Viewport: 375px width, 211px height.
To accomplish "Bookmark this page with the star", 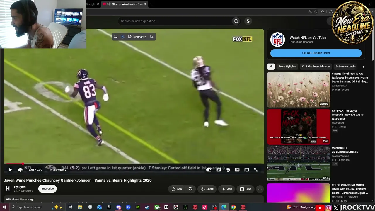I will (316, 12).
